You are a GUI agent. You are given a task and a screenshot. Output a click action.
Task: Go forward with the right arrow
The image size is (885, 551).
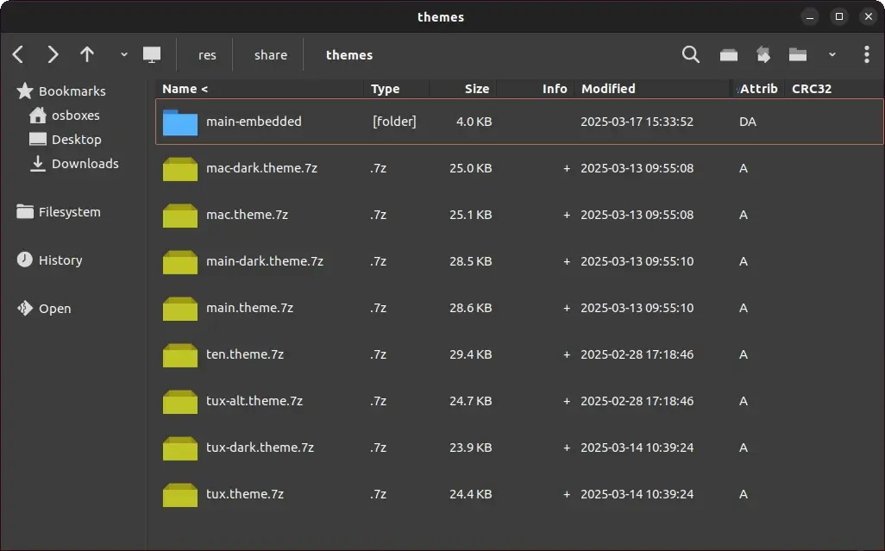click(53, 55)
